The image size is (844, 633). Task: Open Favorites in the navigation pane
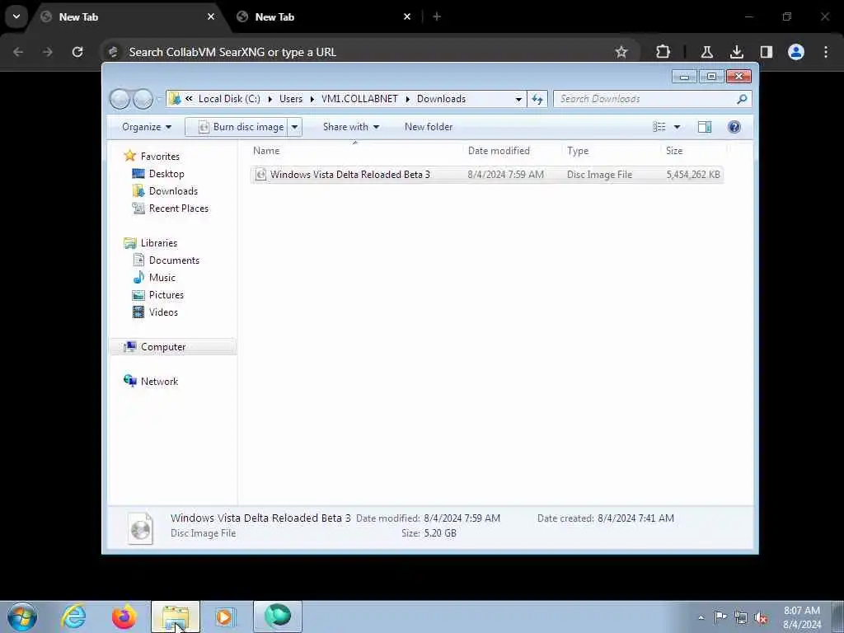(x=160, y=156)
